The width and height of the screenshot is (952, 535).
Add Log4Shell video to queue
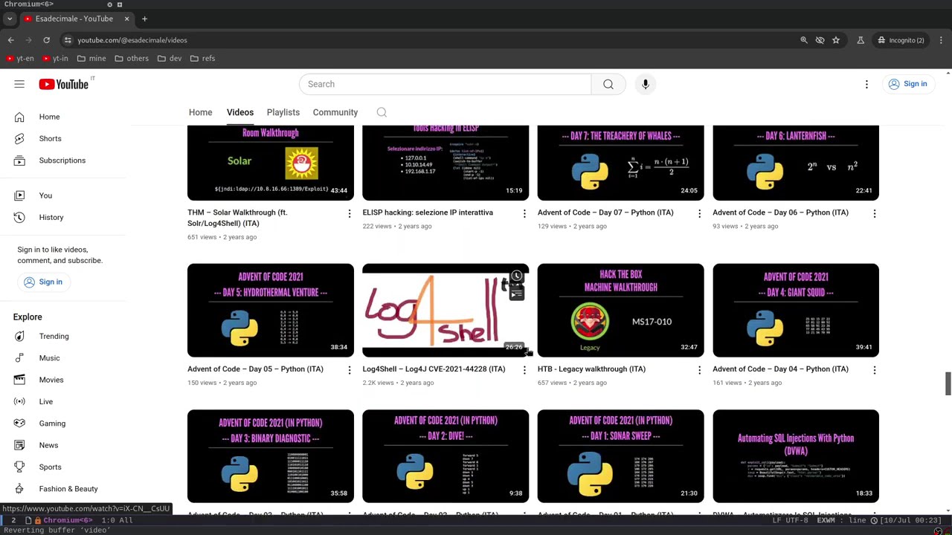[516, 294]
